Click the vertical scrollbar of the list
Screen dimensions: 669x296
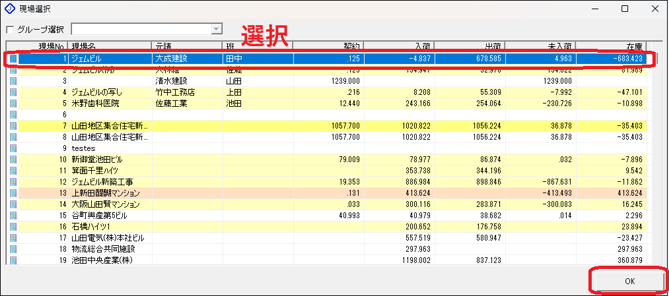[x=651, y=158]
